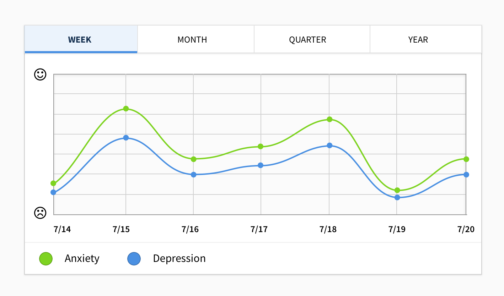Click the 7/20 axis label

click(x=466, y=229)
